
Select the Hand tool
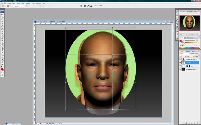coord(2,62)
